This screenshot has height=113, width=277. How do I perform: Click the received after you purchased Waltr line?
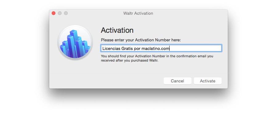click(130, 61)
